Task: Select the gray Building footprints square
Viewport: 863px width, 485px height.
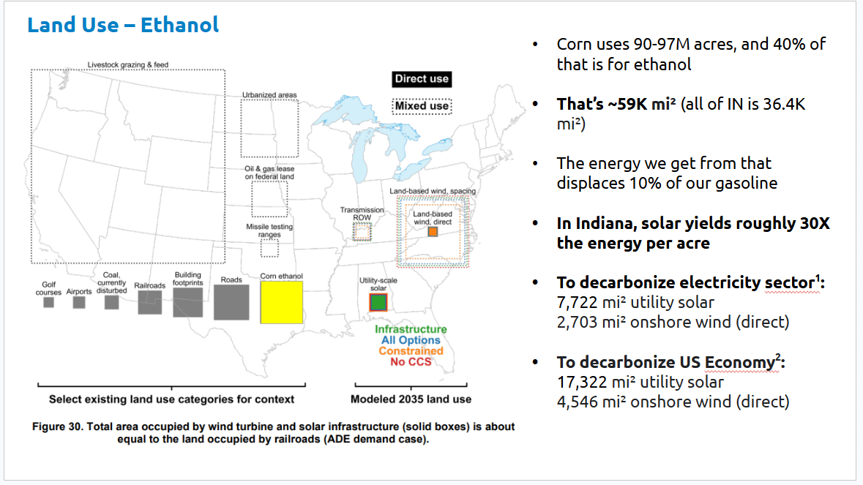Action: pos(188,302)
